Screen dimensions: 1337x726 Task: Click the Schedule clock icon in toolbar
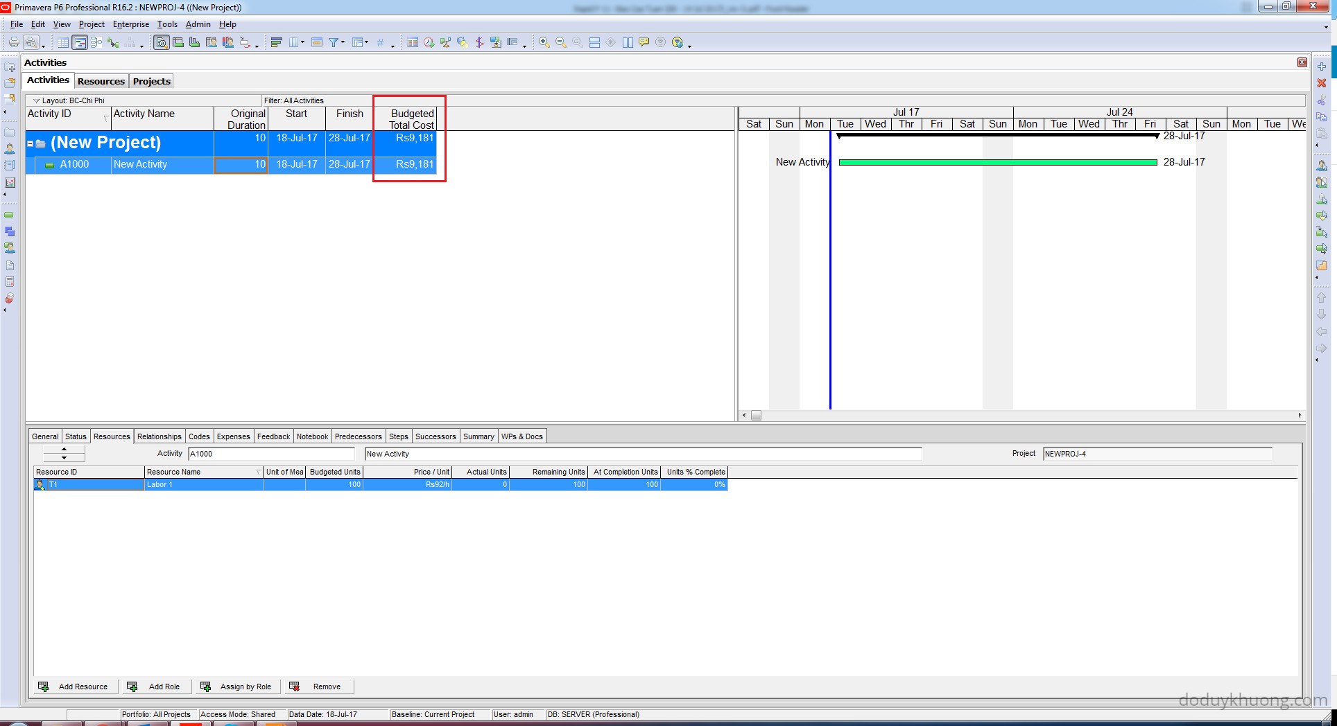pyautogui.click(x=429, y=43)
